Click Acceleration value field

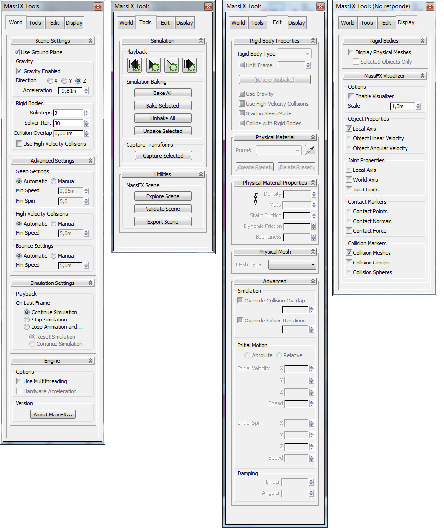71,91
